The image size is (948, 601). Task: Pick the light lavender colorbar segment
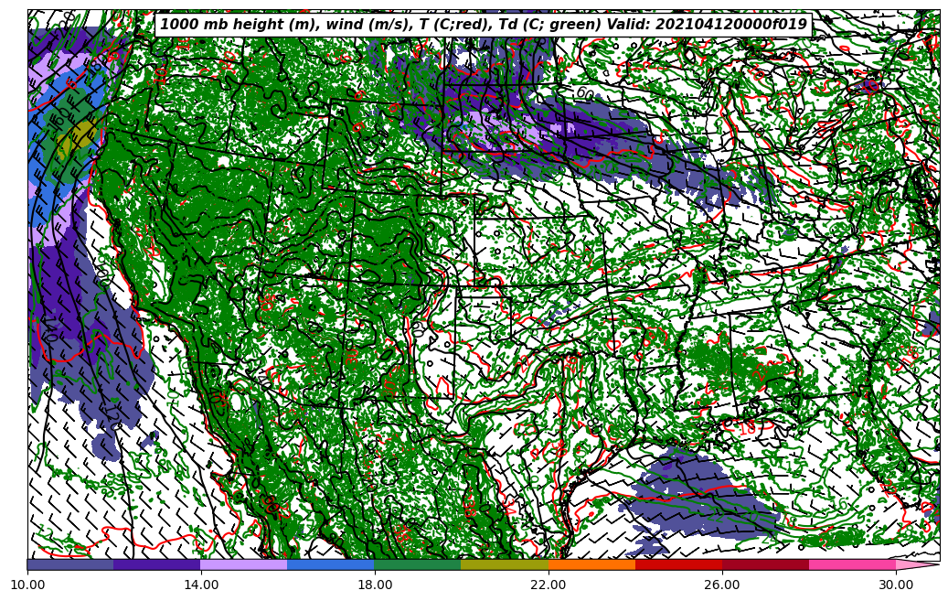(x=244, y=564)
